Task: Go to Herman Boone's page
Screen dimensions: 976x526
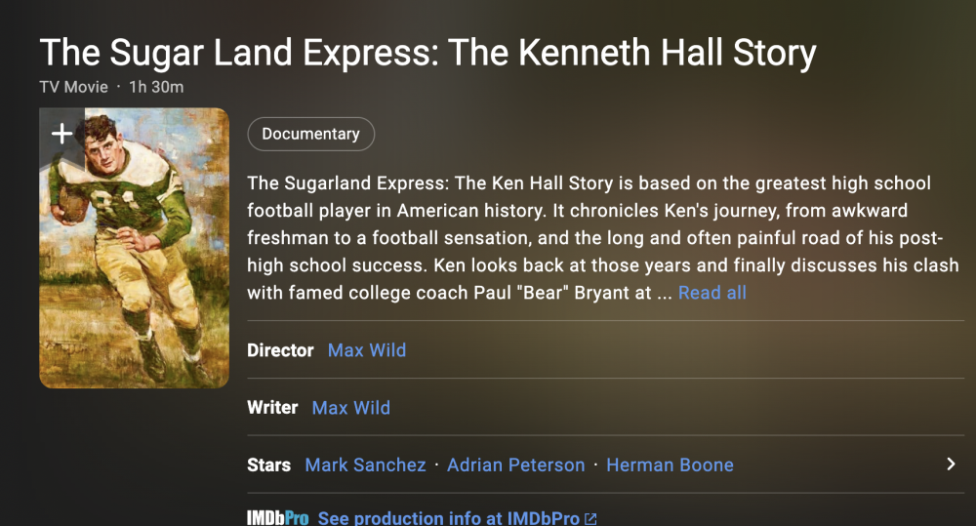Action: pyautogui.click(x=670, y=465)
